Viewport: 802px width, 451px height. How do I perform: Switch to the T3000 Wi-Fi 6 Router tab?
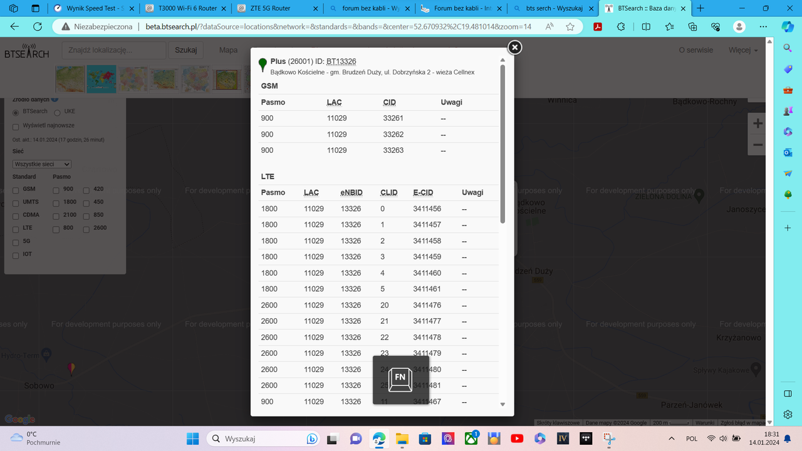coord(185,9)
